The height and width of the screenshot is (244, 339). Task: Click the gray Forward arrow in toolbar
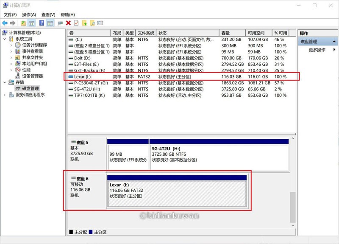[x=13, y=23]
